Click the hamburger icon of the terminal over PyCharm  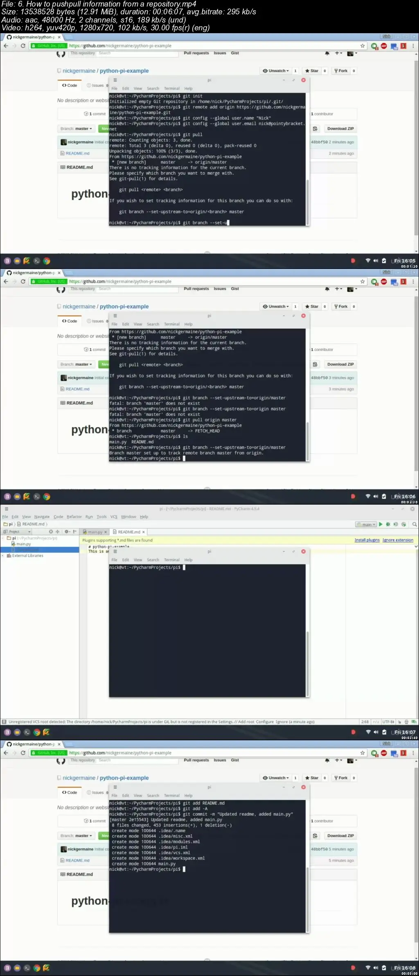[x=115, y=551]
